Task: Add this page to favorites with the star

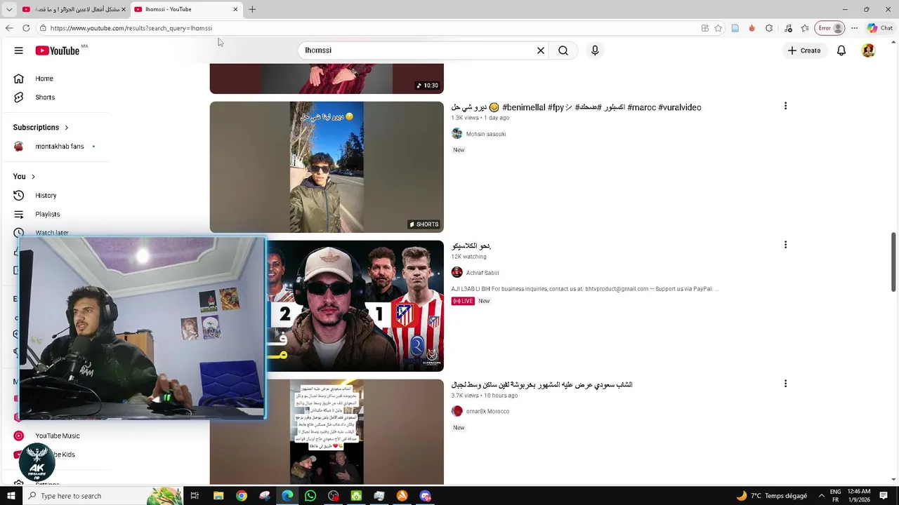Action: [718, 28]
